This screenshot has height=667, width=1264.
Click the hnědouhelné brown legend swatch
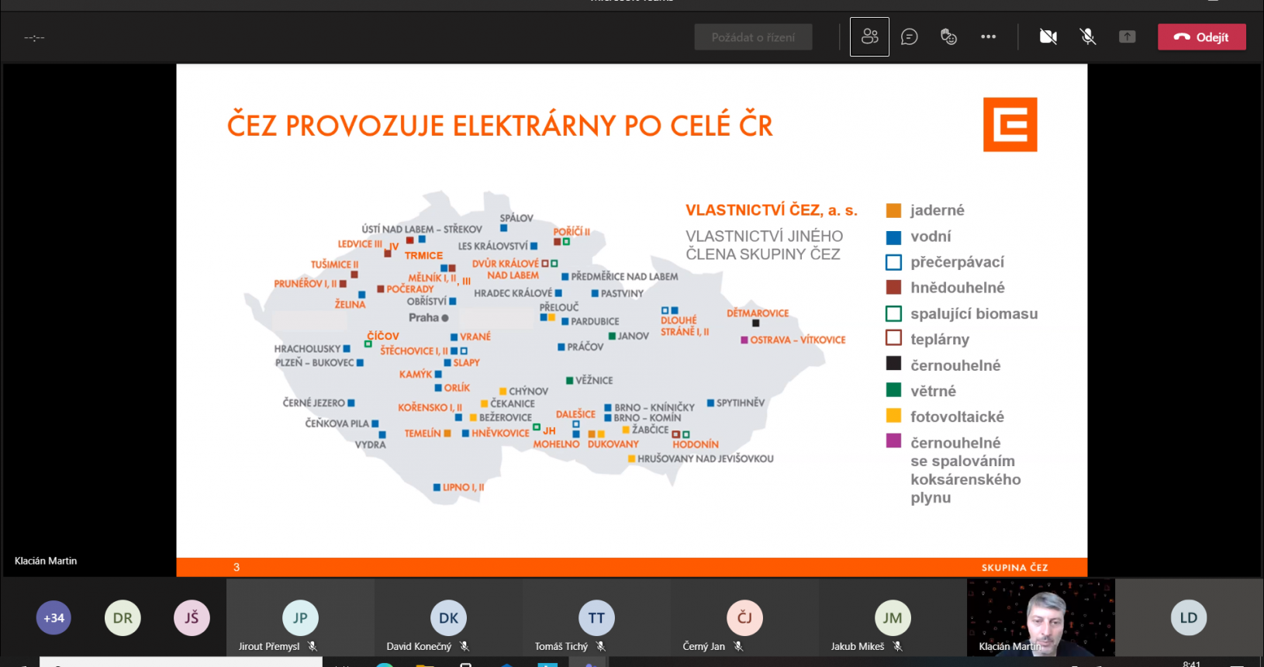coord(893,288)
